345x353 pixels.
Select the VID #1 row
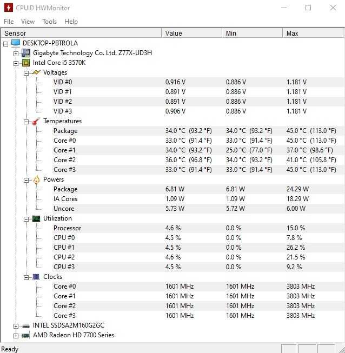[x=198, y=91]
